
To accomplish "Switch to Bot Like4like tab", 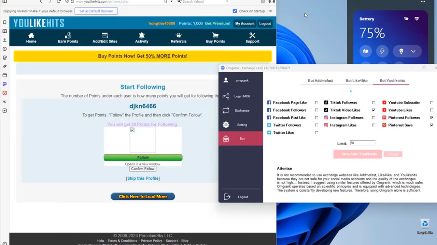I will pyautogui.click(x=356, y=81).
